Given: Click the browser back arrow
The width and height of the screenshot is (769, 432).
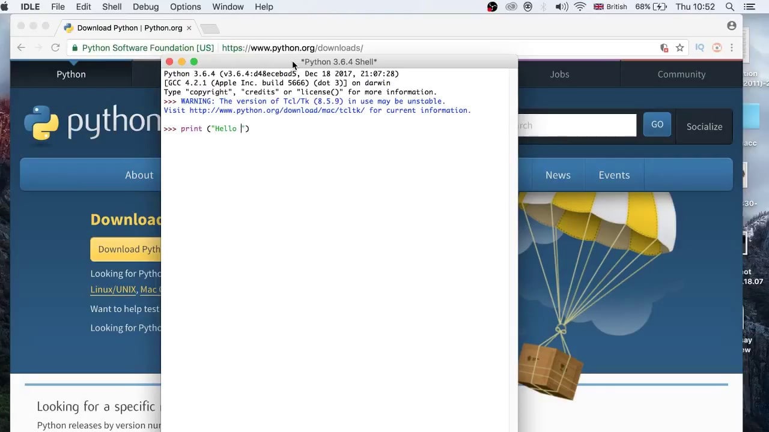Looking at the screenshot, I should (21, 47).
